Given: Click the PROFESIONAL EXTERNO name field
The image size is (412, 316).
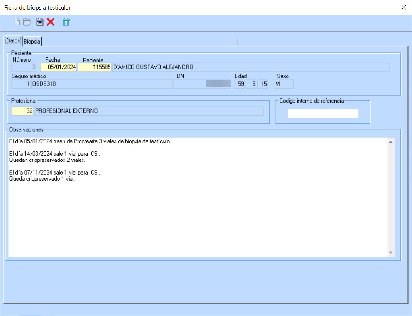Looking at the screenshot, I should (x=149, y=111).
